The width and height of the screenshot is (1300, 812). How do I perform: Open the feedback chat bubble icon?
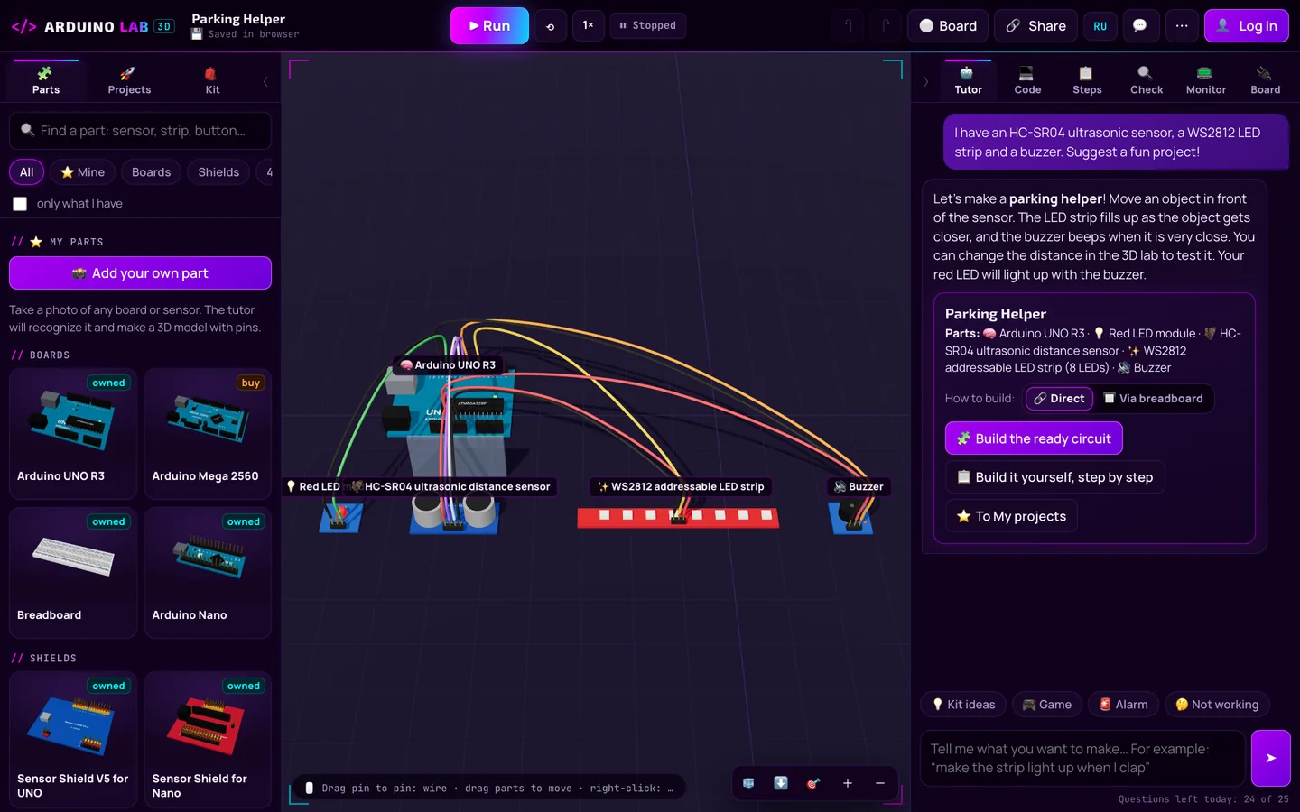pyautogui.click(x=1140, y=26)
